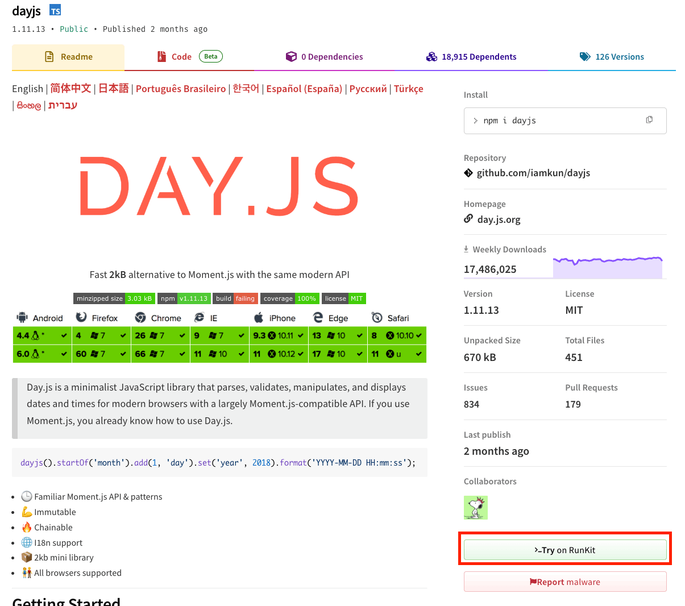Open the Snoopy collaborator avatar
Viewport: 685px width, 606px height.
(x=476, y=508)
